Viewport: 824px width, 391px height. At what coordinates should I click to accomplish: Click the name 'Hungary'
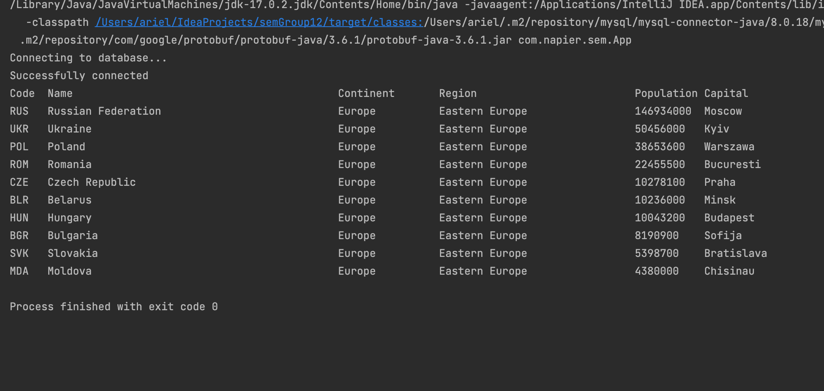[x=70, y=218]
